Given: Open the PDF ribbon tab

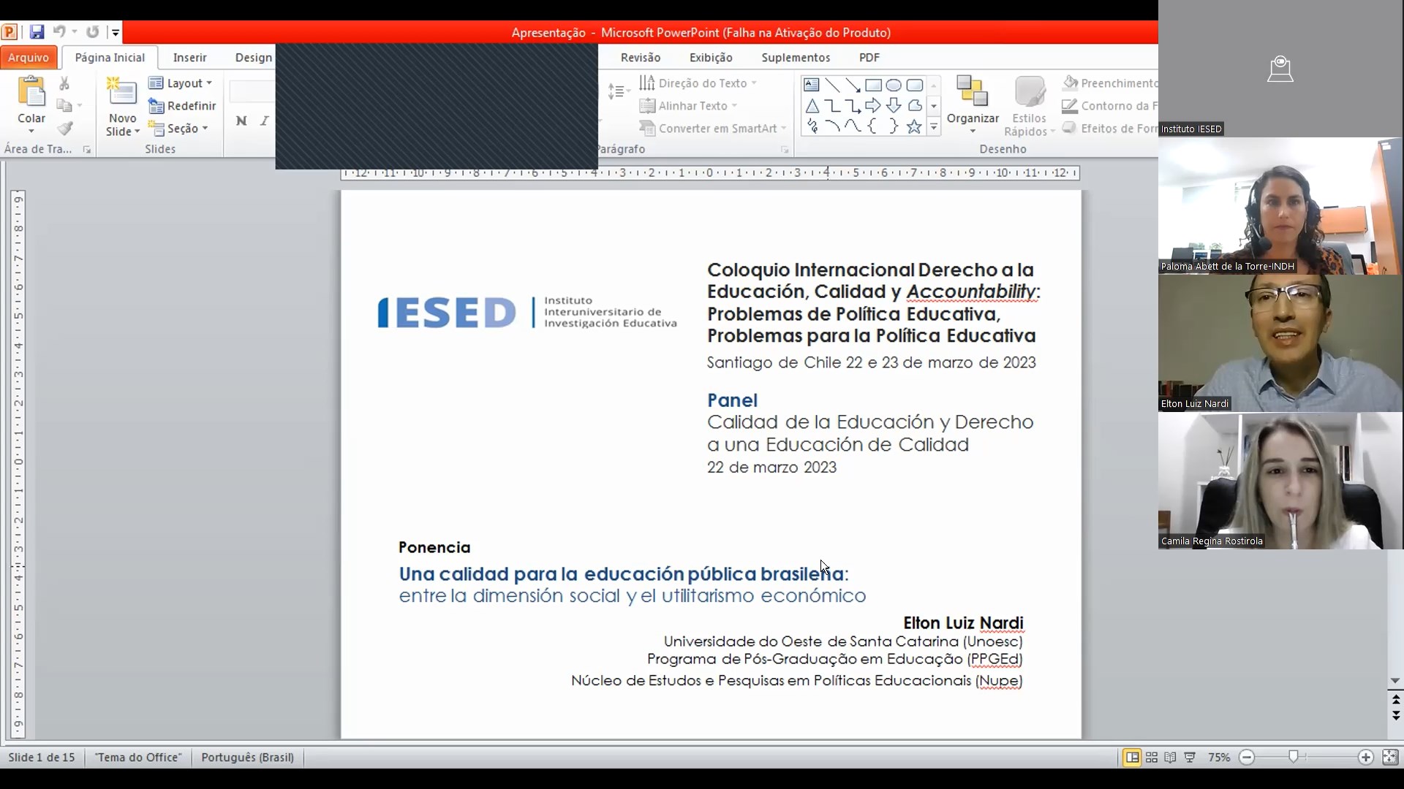Looking at the screenshot, I should pyautogui.click(x=869, y=57).
